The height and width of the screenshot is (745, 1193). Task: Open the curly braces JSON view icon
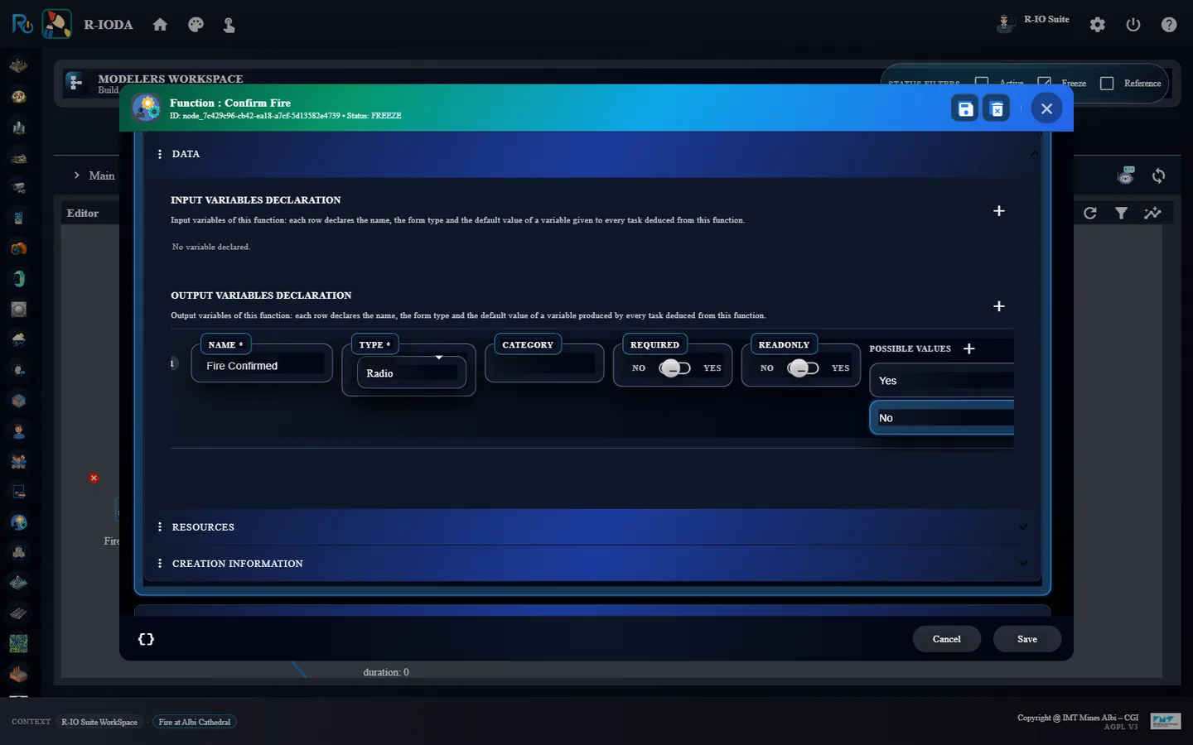146,639
